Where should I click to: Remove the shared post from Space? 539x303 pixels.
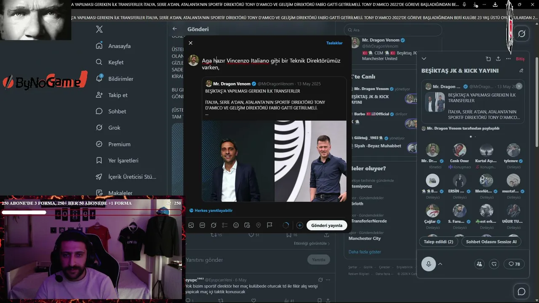519,86
